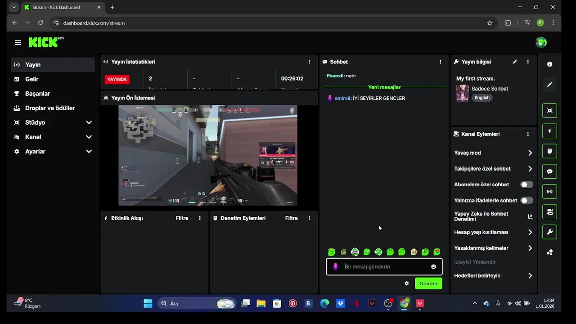
Task: Open Sohbet panel three-dot menu
Action: click(440, 62)
